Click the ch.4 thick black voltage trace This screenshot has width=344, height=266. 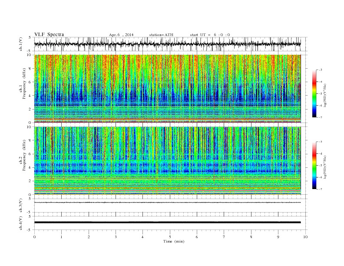click(168, 223)
